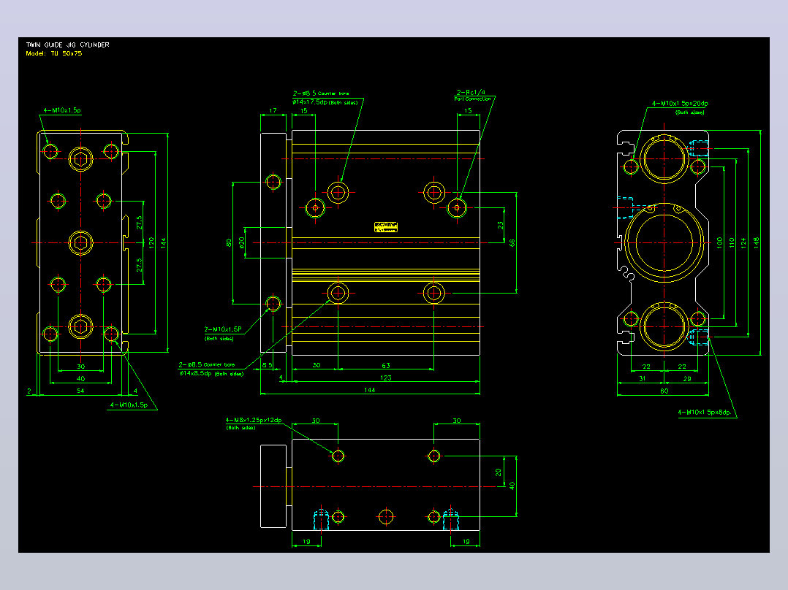Viewport: 788px width, 590px height.
Task: Select the "144" dimension beneath the 123 dimension
Action: pos(369,390)
